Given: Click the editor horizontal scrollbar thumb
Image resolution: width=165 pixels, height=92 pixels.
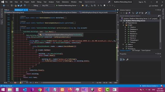Looking at the screenshot, I should tap(62, 83).
